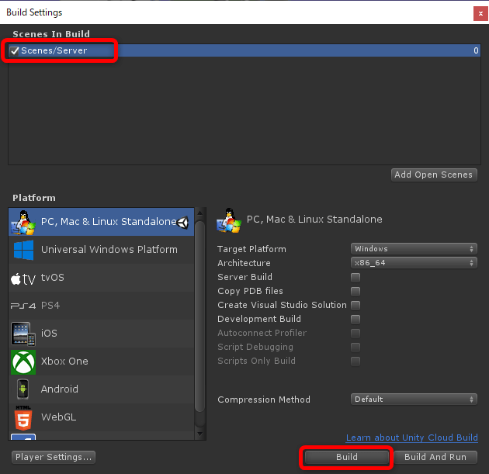The image size is (489, 474).
Task: Click the platform list scroll up arrow
Action: click(200, 213)
